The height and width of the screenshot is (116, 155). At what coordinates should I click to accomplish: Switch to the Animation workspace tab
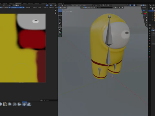point(31,3)
